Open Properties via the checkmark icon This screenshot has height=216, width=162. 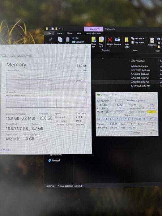[x=152, y=40]
